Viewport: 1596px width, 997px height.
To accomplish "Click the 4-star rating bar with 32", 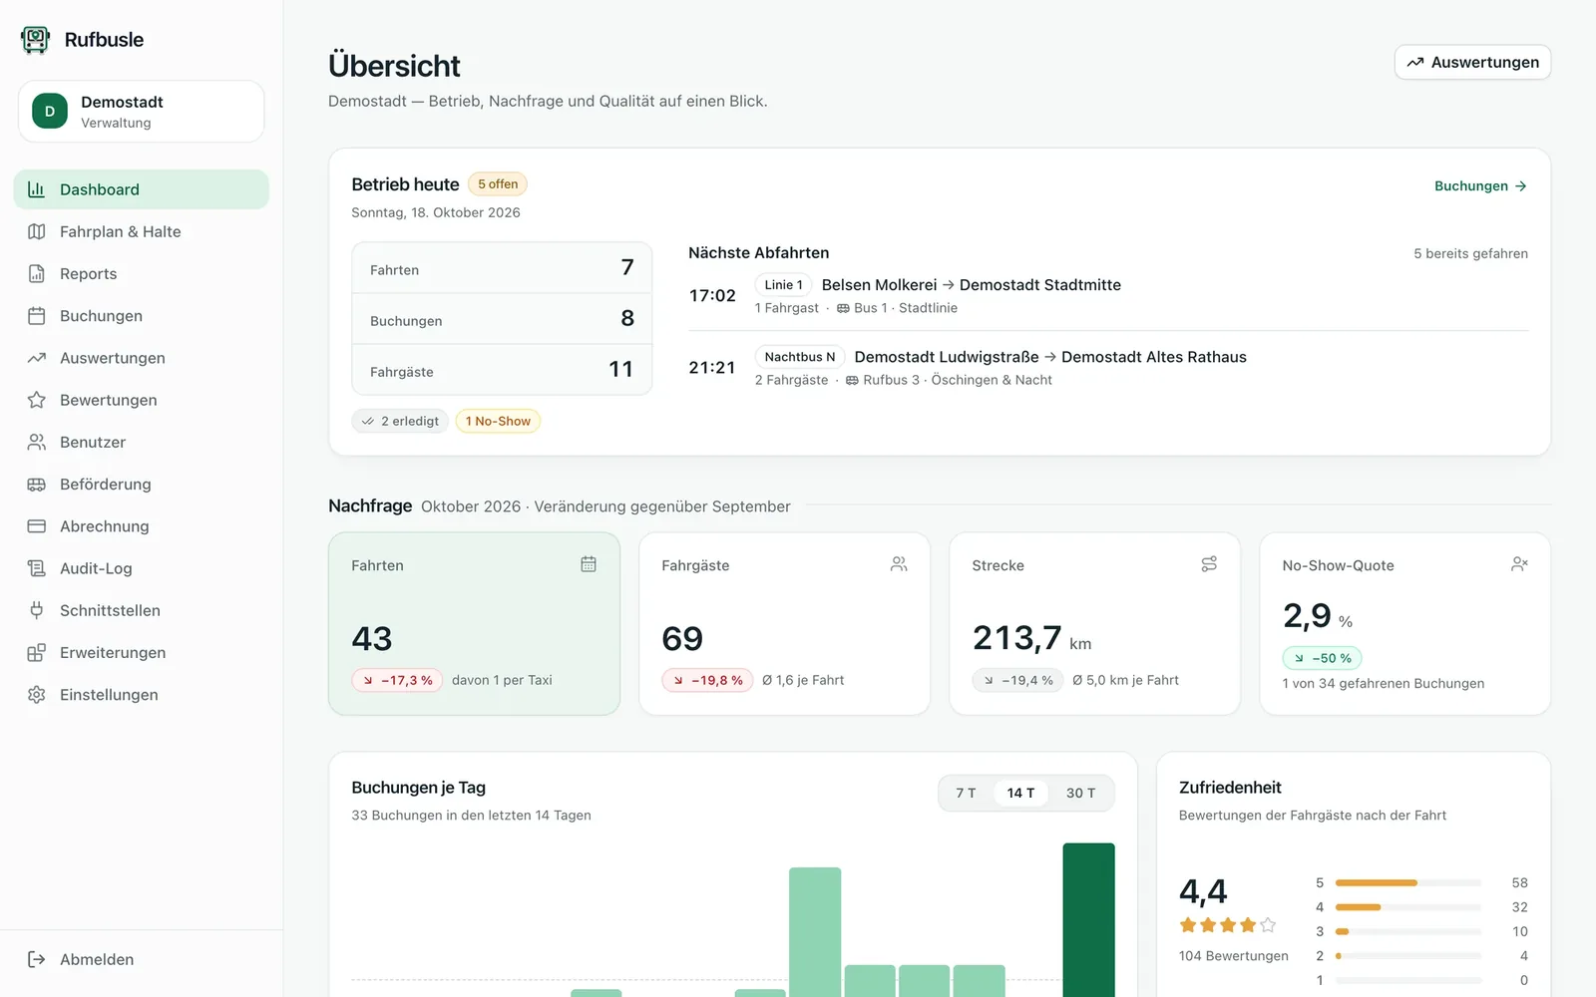I will (1408, 907).
